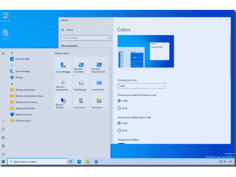
Task: Click the network icon in system tray
Action: [221, 162]
